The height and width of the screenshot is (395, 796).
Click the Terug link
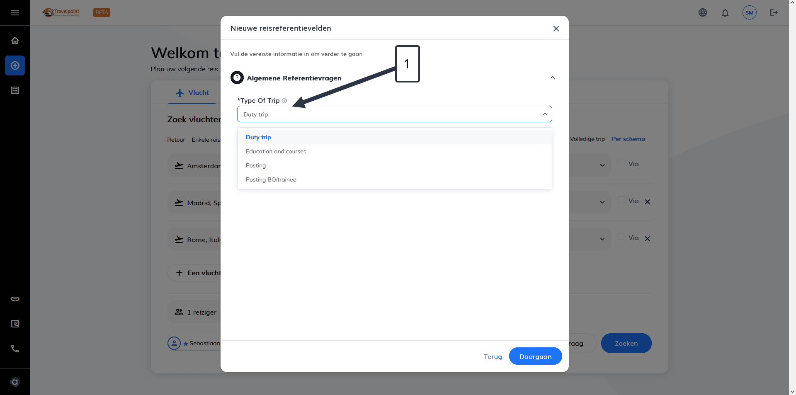[493, 357]
